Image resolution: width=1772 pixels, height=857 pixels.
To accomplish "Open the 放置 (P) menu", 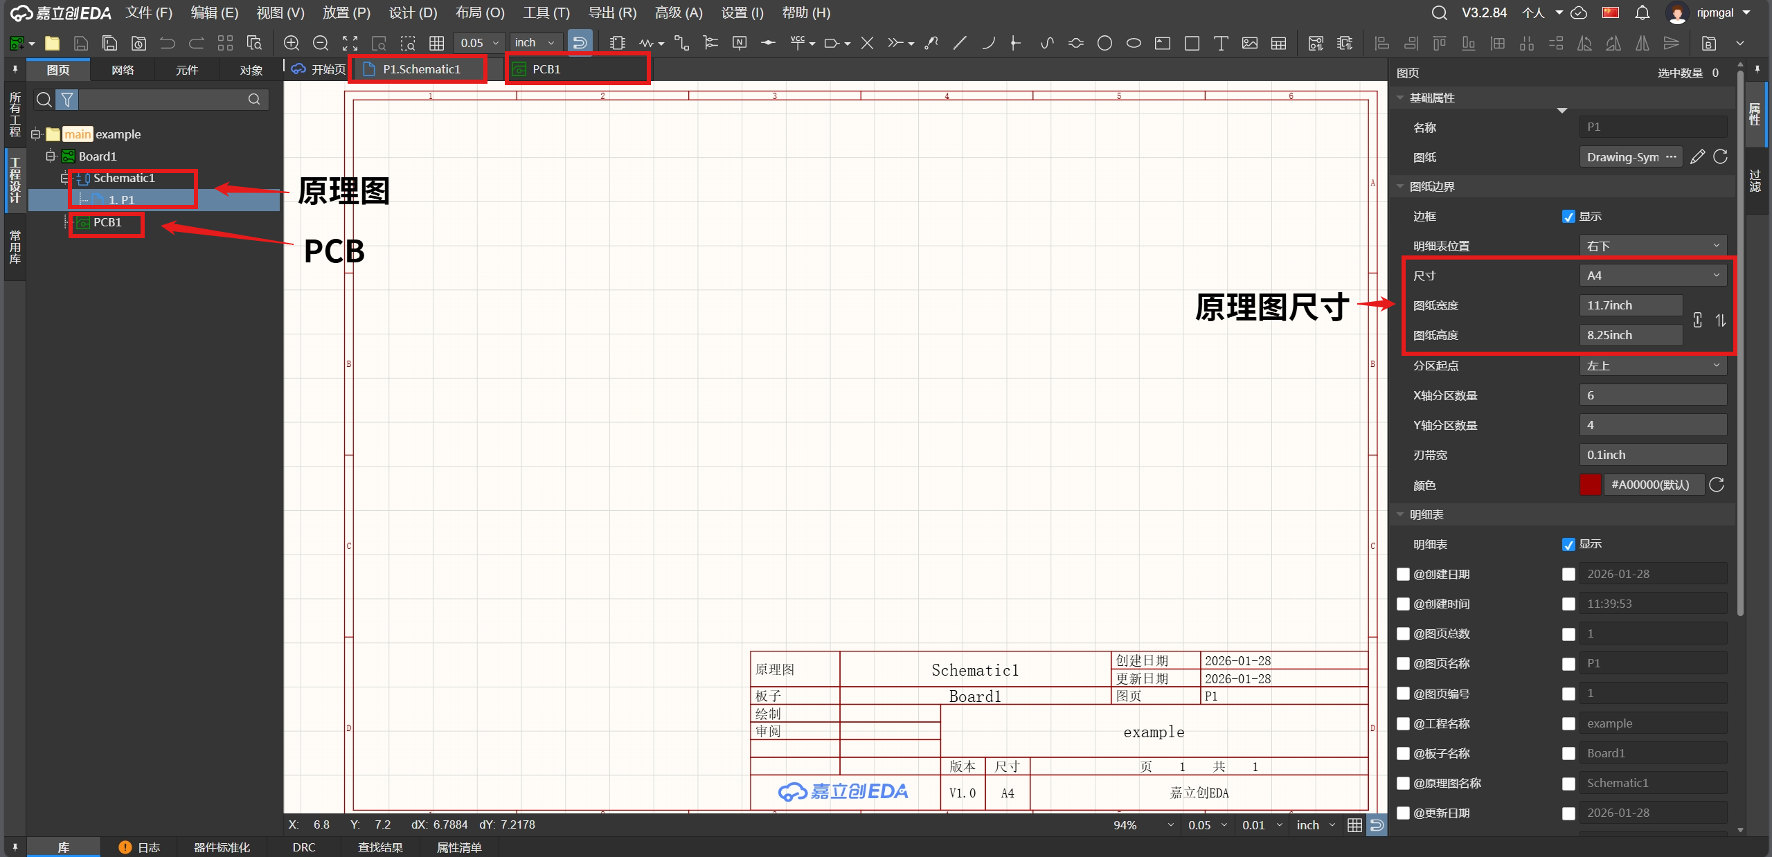I will coord(346,12).
